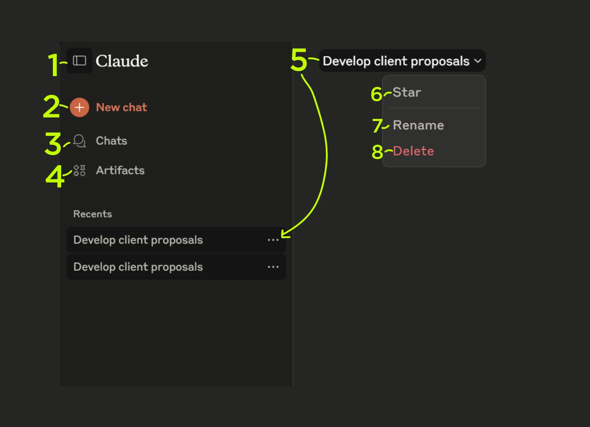The image size is (590, 427).
Task: Click the Claude wordmark logo
Action: pyautogui.click(x=122, y=61)
